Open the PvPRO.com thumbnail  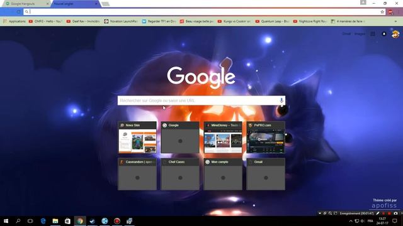tap(266, 137)
